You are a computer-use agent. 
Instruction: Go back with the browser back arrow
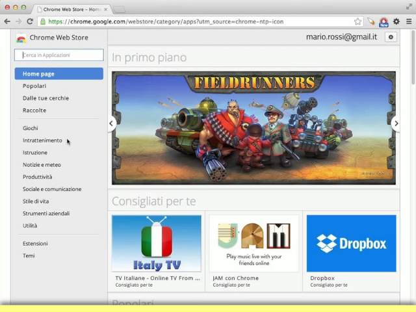(x=7, y=21)
